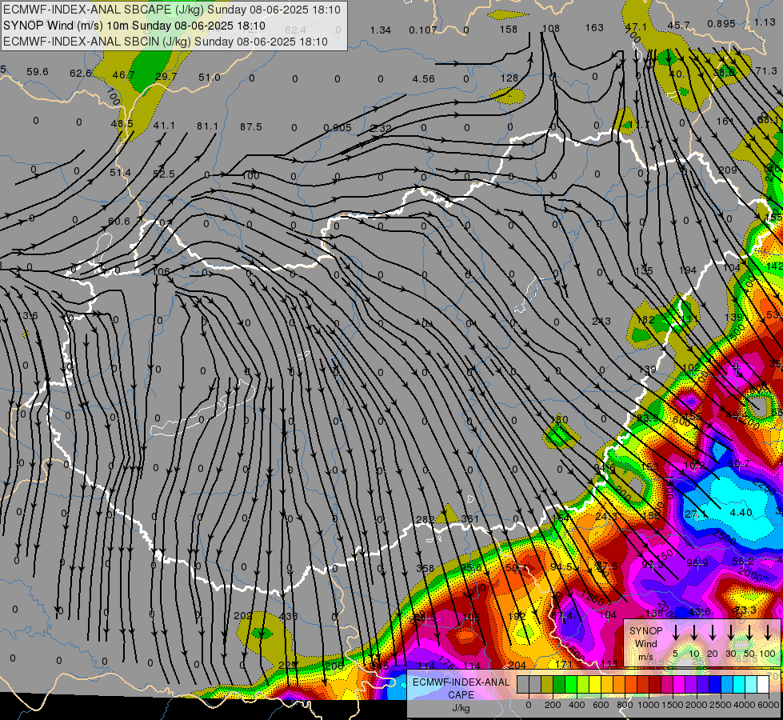Click the '200' tick on the CAPE scale
783x720 pixels.
(553, 705)
